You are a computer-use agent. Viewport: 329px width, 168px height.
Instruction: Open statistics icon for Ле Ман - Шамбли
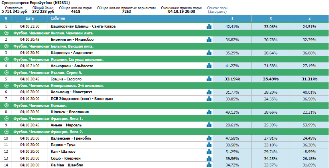(x=209, y=165)
